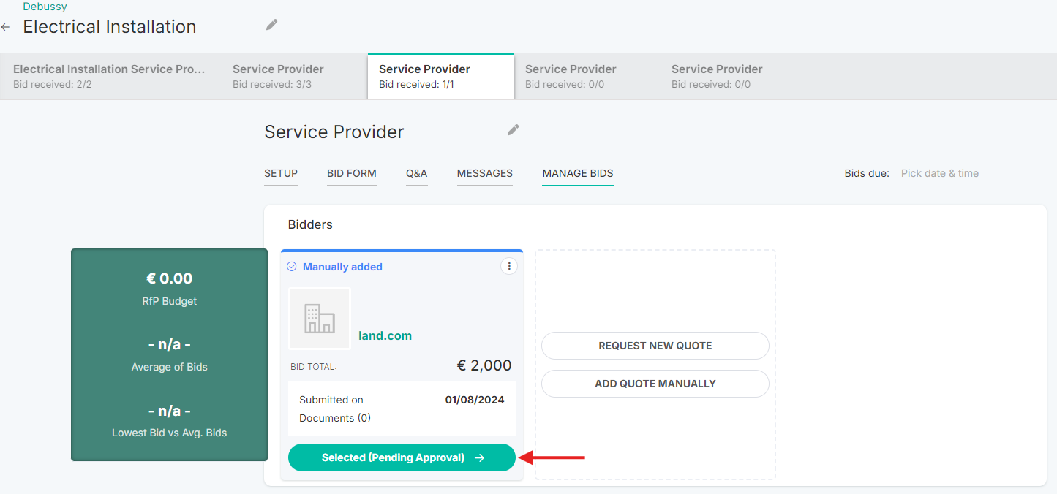Switch to the Q&A section

[x=417, y=174]
